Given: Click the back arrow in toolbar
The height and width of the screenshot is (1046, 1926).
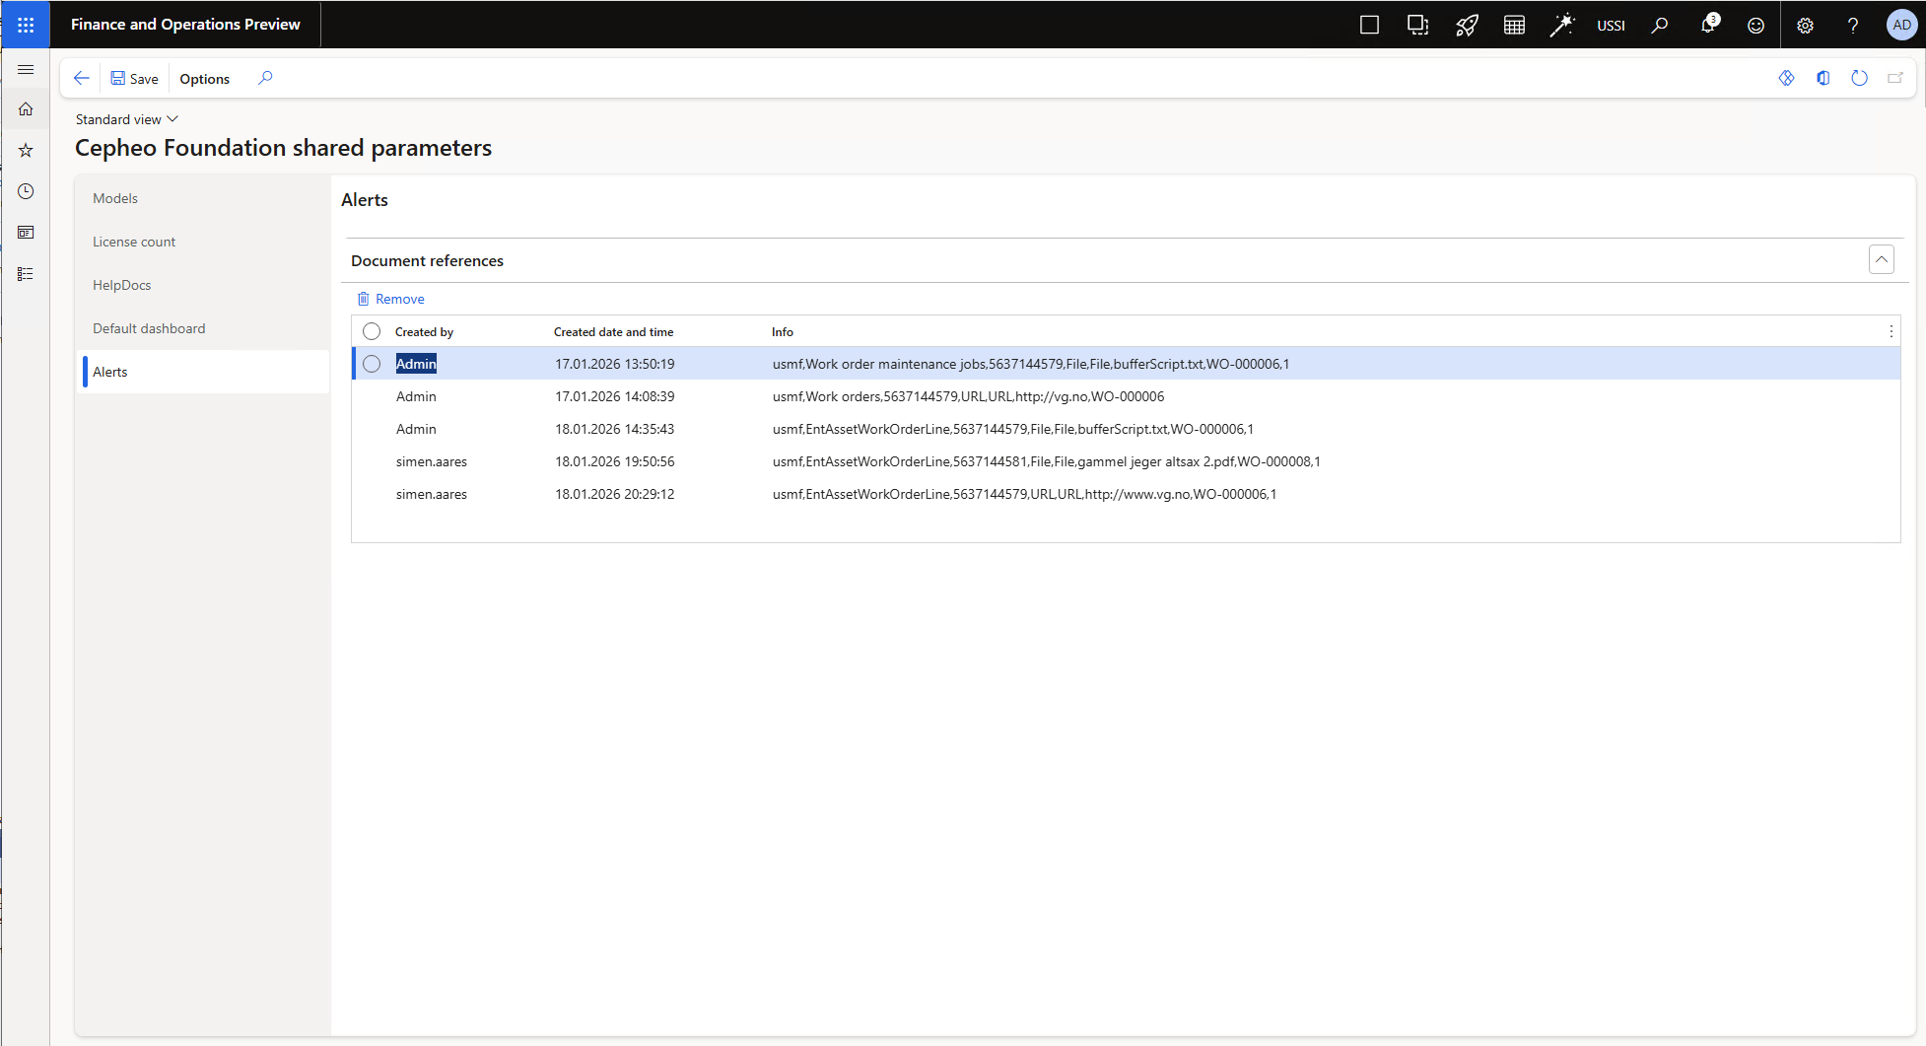Looking at the screenshot, I should [x=82, y=78].
